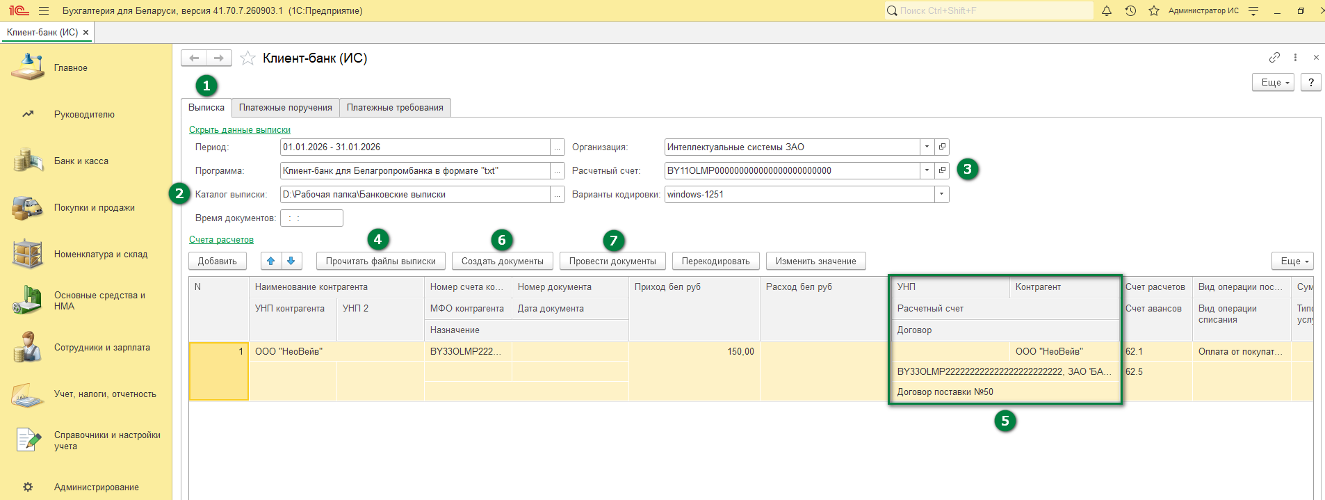The width and height of the screenshot is (1325, 500).
Task: Browse Каталог выписки ellipsis button
Action: coord(557,194)
